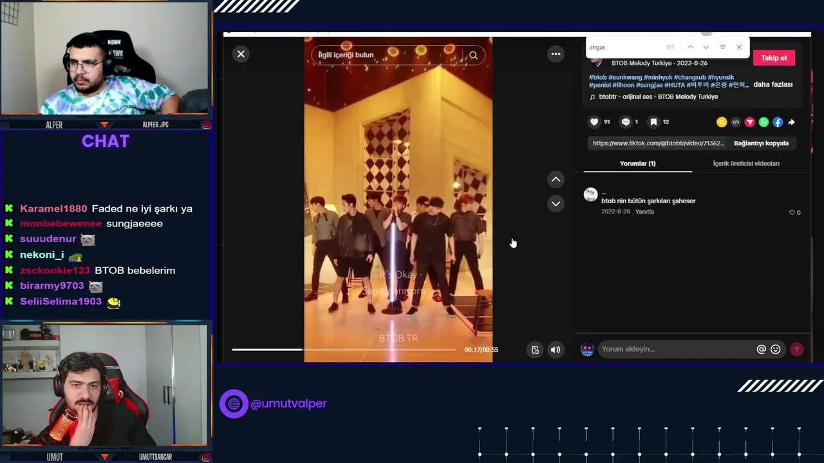This screenshot has height=463, width=824.
Task: Send to friends with red paper-plane icon
Action: 750,122
